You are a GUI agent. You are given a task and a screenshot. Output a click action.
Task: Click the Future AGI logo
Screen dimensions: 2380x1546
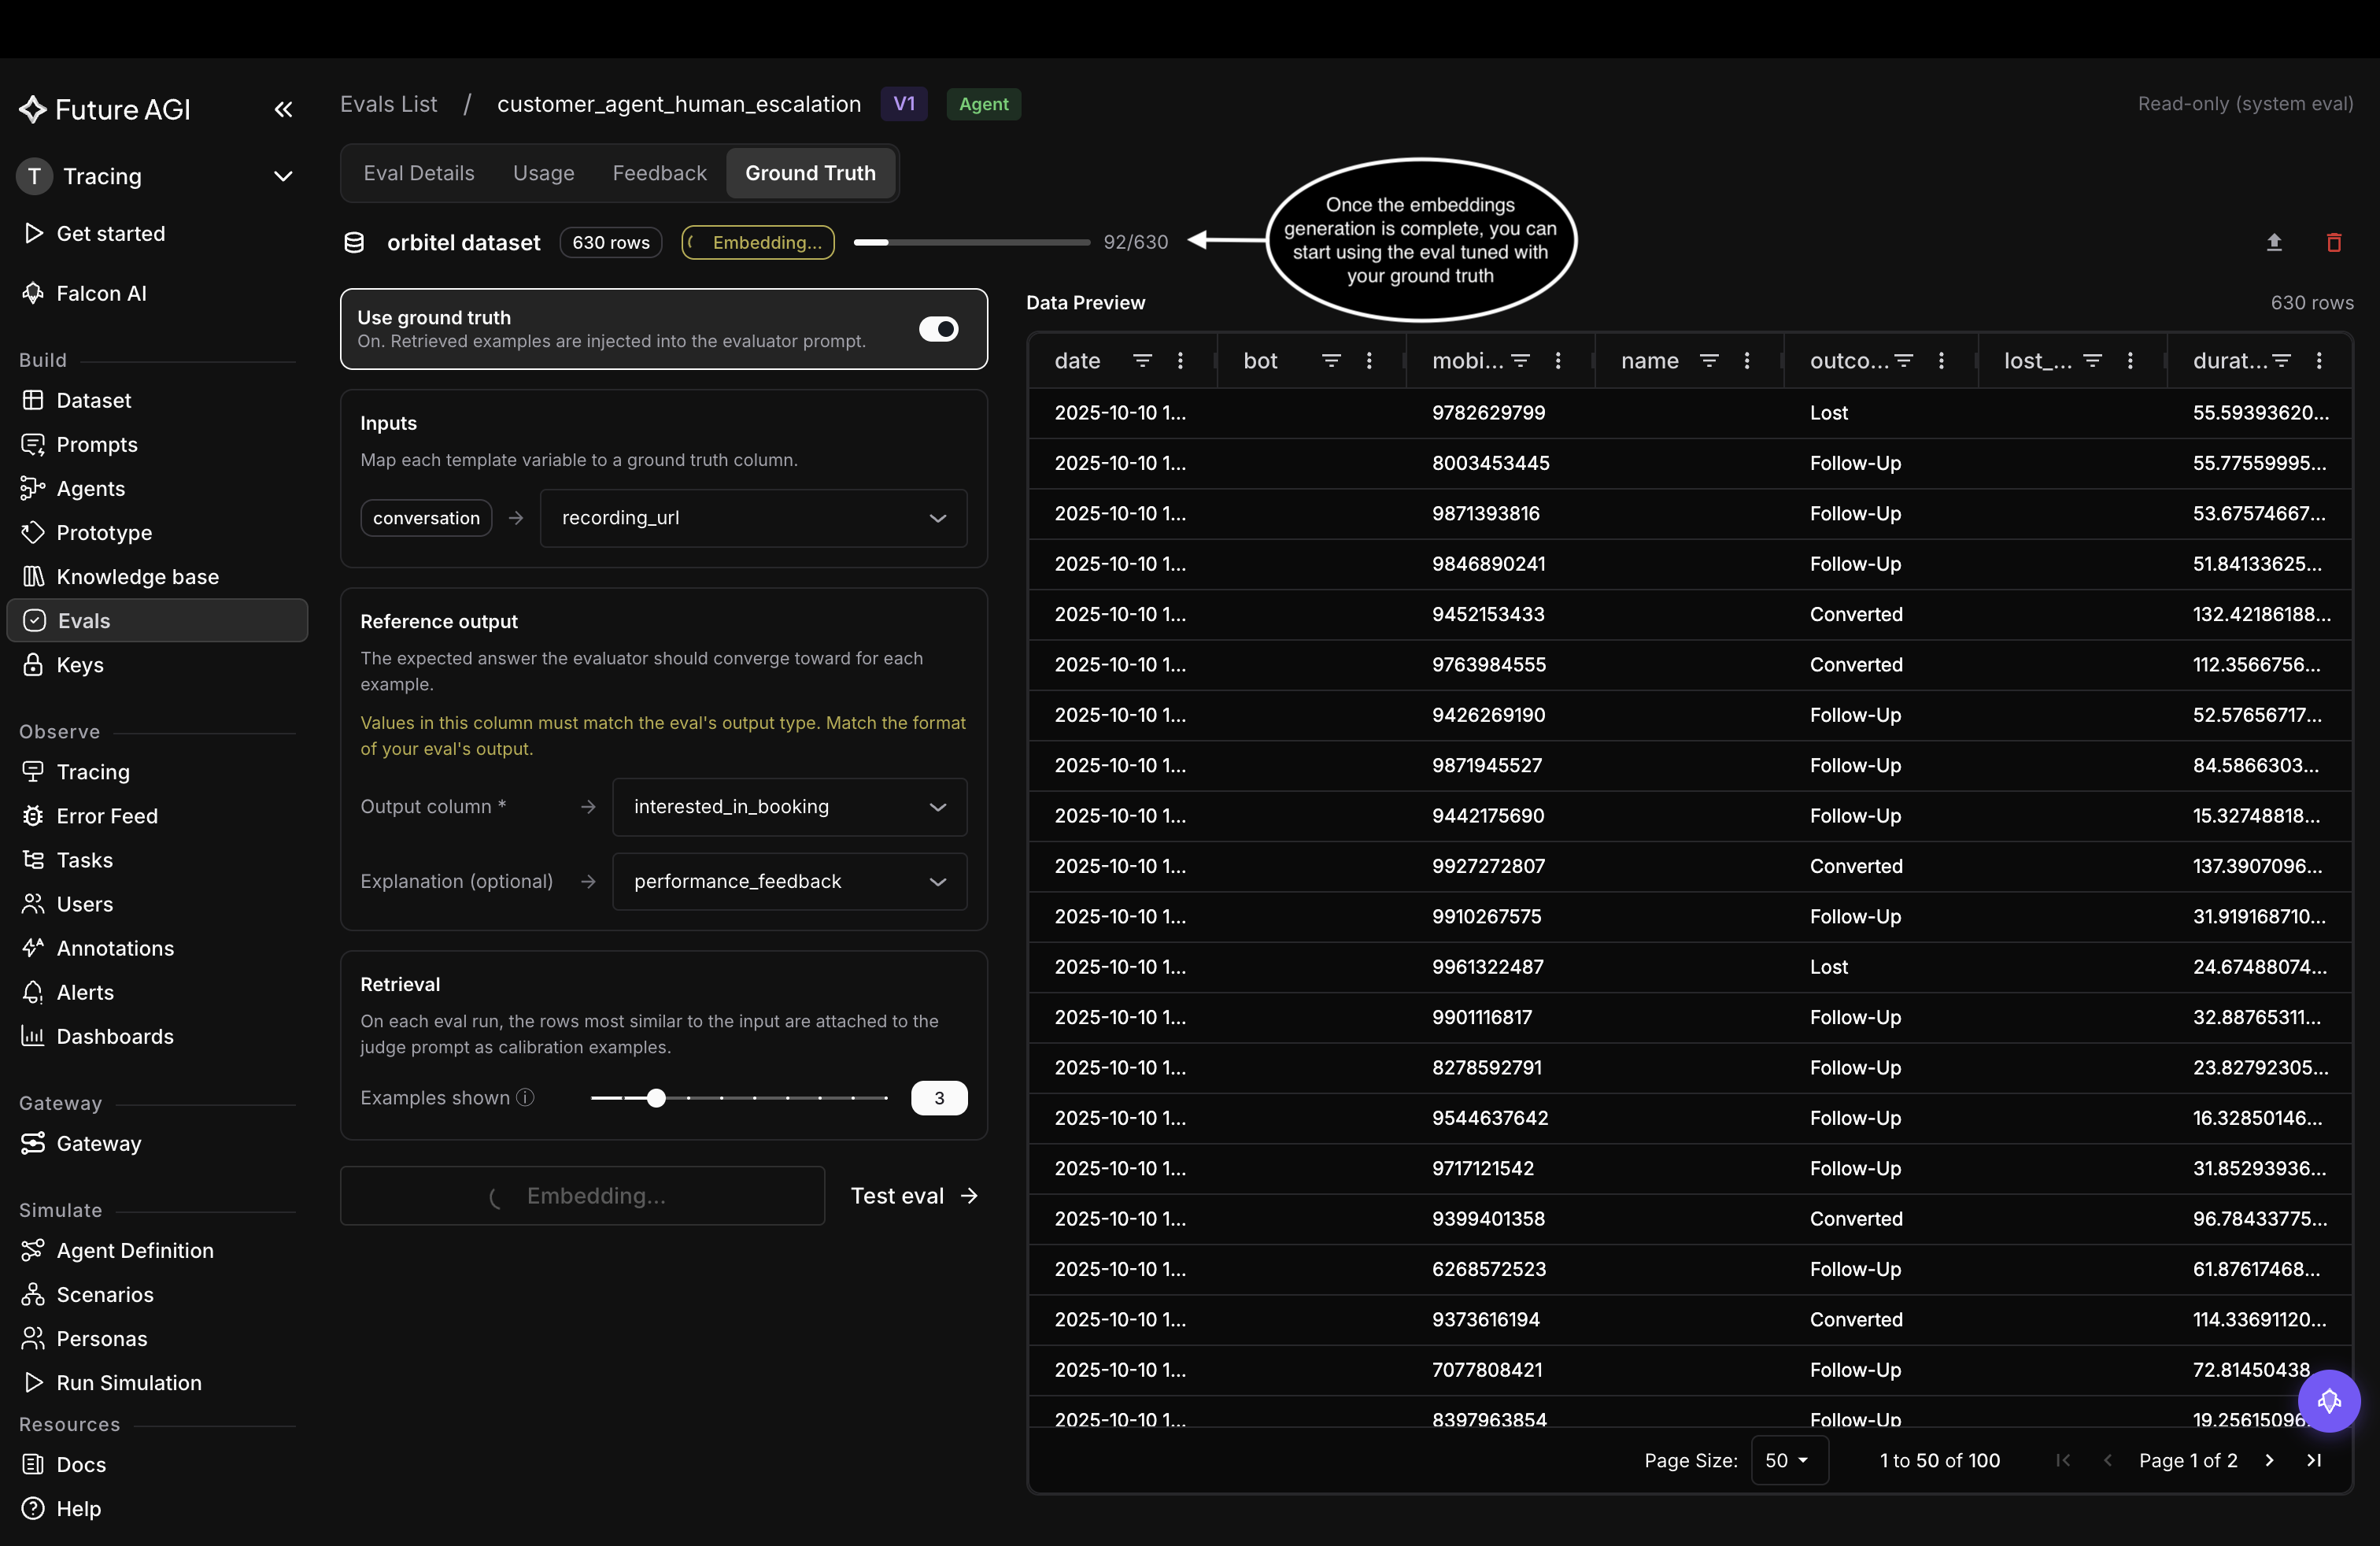click(x=105, y=109)
